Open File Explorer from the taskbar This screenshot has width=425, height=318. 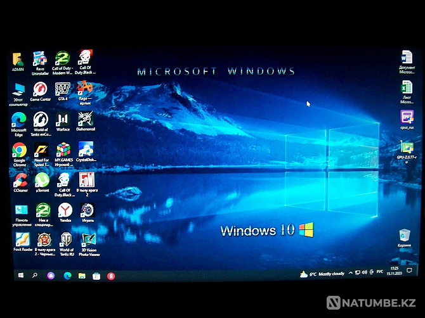click(x=82, y=276)
